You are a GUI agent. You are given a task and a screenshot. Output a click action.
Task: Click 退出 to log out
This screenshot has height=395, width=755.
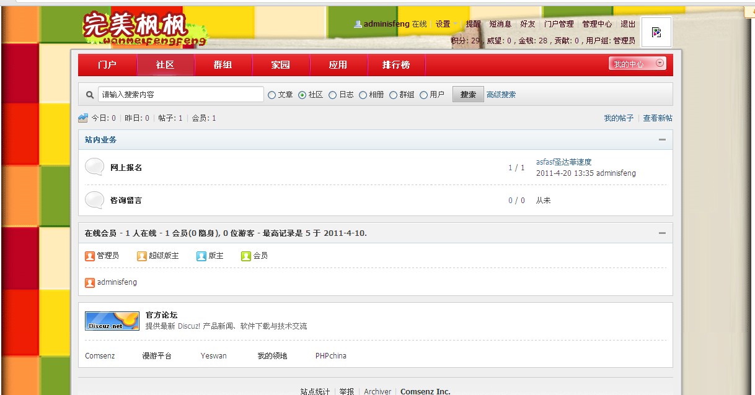(x=628, y=24)
